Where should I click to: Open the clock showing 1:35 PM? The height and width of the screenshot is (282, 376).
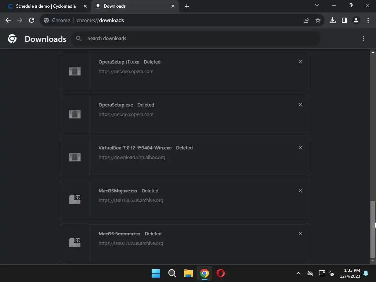click(350, 273)
